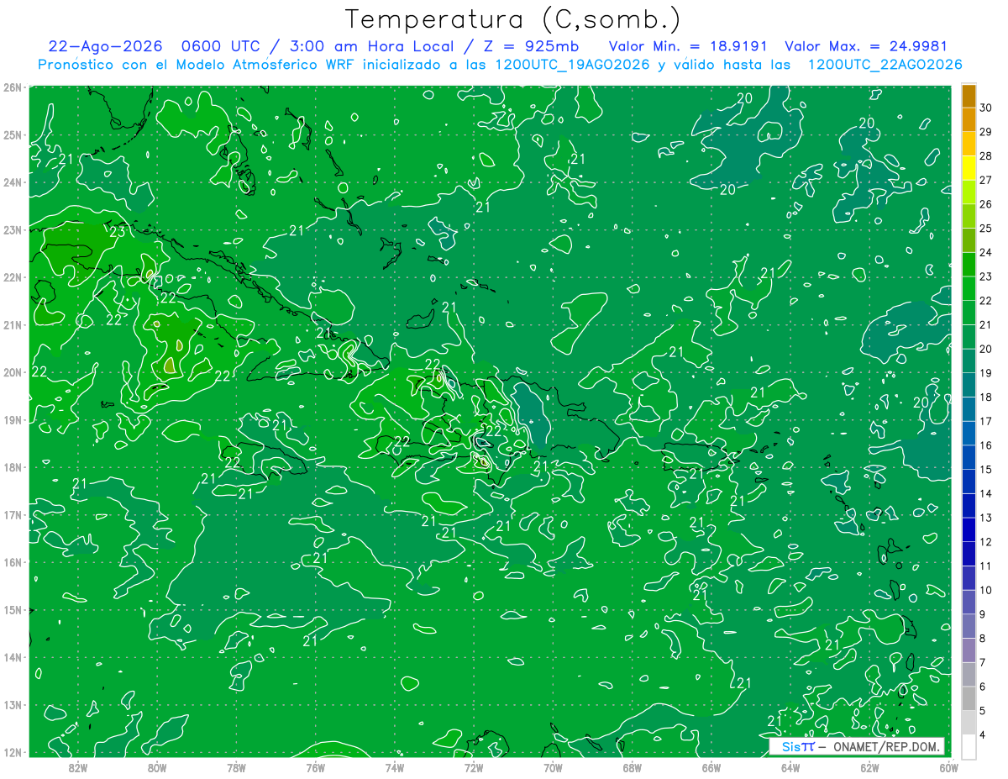The height and width of the screenshot is (779, 1008).
Task: Click the '17N' latitude axis label
Action: (x=12, y=514)
